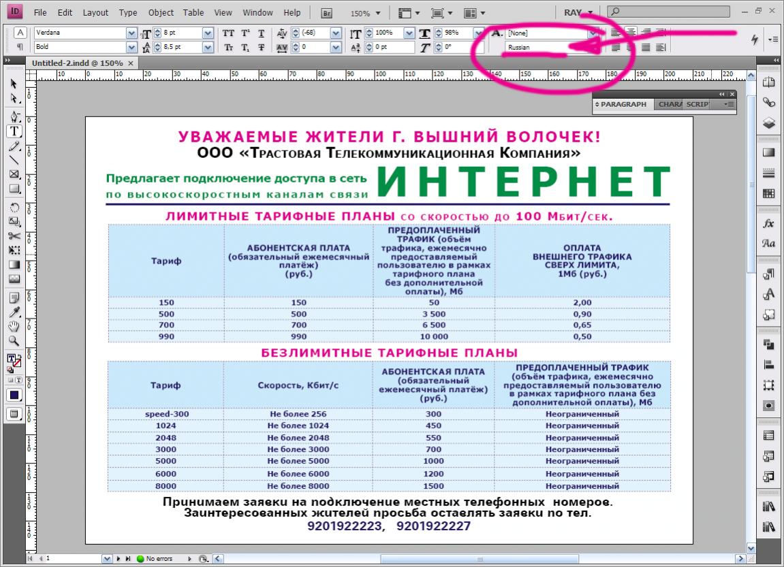Screen dimensions: 784x567
Task: Open the Pages panel icon
Action: [x=768, y=82]
